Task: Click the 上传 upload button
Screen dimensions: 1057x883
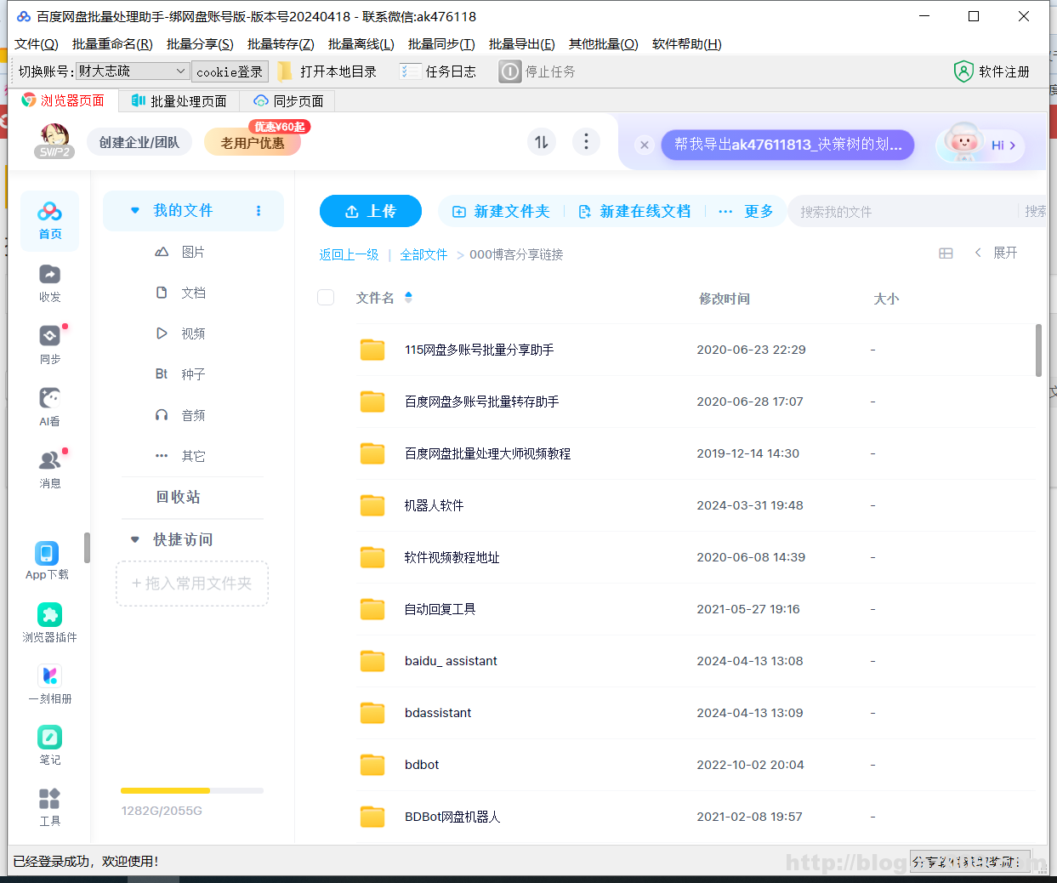Action: 370,211
